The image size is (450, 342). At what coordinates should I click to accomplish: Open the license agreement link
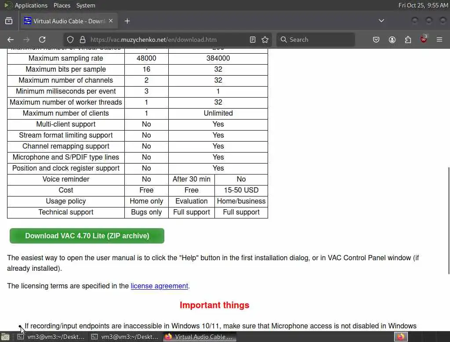pos(159,286)
